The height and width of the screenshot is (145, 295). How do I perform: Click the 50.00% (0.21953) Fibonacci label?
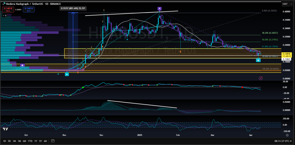click(270, 40)
